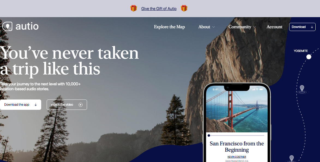Screen dimensions: 320x162
Task: Click the audio progress slider in the phone
Action: click(x=237, y=135)
